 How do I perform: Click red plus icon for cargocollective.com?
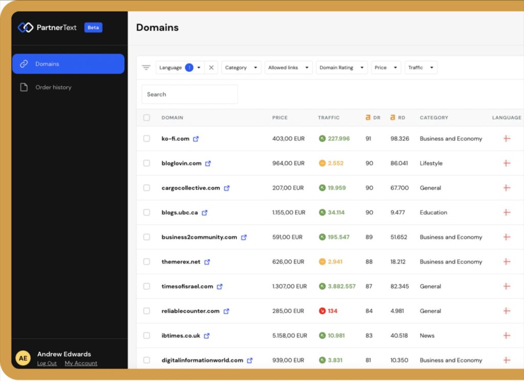point(507,188)
